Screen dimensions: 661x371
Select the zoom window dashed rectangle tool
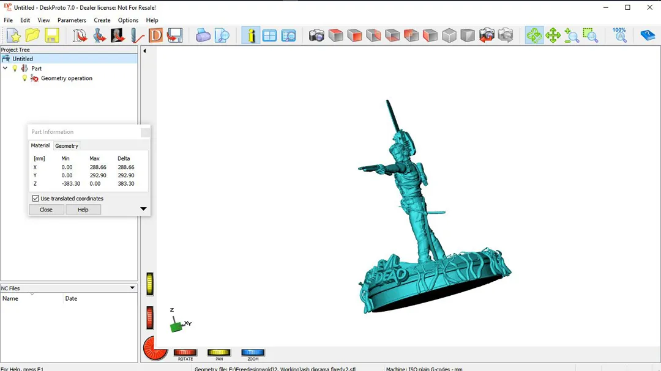(x=590, y=35)
